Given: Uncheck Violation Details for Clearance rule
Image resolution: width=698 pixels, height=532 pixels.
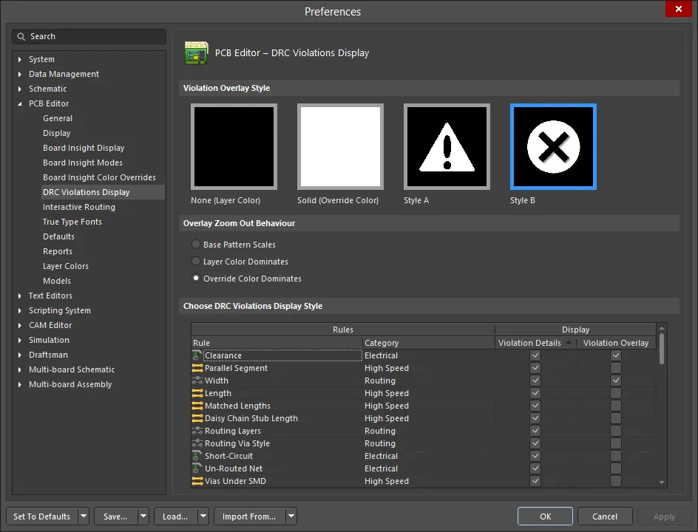Looking at the screenshot, I should [x=534, y=355].
